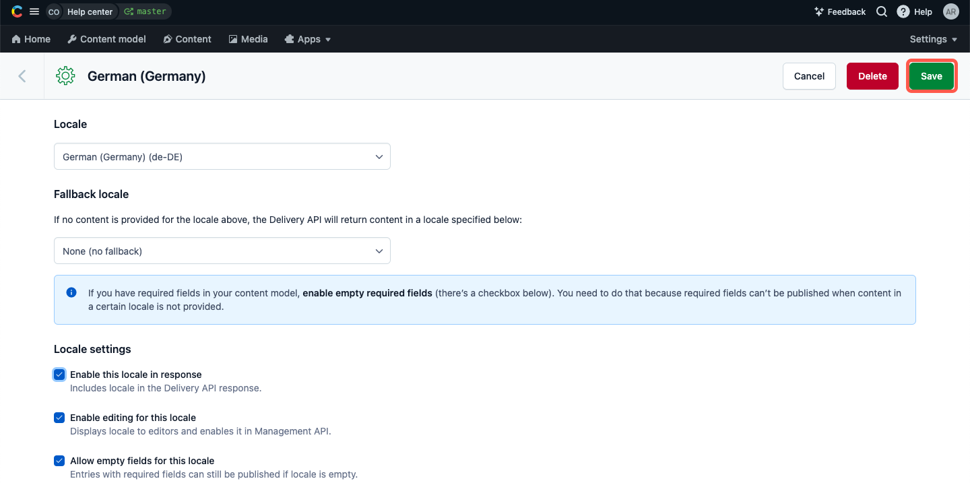Image resolution: width=970 pixels, height=483 pixels.
Task: Click the Save button
Action: click(932, 75)
